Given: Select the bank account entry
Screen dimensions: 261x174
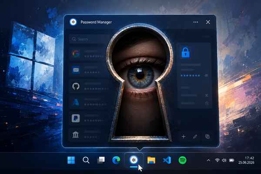Looking at the screenshot, I should (88, 134).
